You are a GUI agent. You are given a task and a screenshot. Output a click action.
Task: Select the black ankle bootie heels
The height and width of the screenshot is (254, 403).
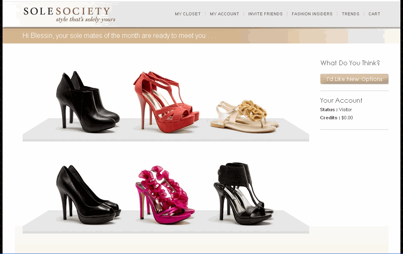click(x=88, y=101)
